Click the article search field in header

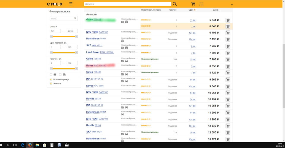coord(127,4)
